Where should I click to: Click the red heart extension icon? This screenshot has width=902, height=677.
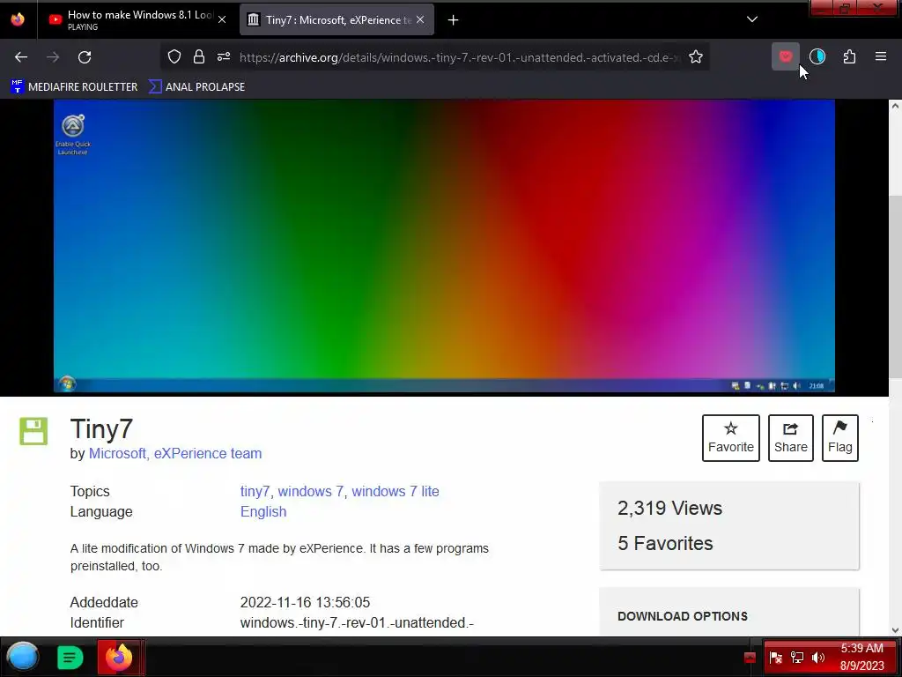tap(786, 56)
